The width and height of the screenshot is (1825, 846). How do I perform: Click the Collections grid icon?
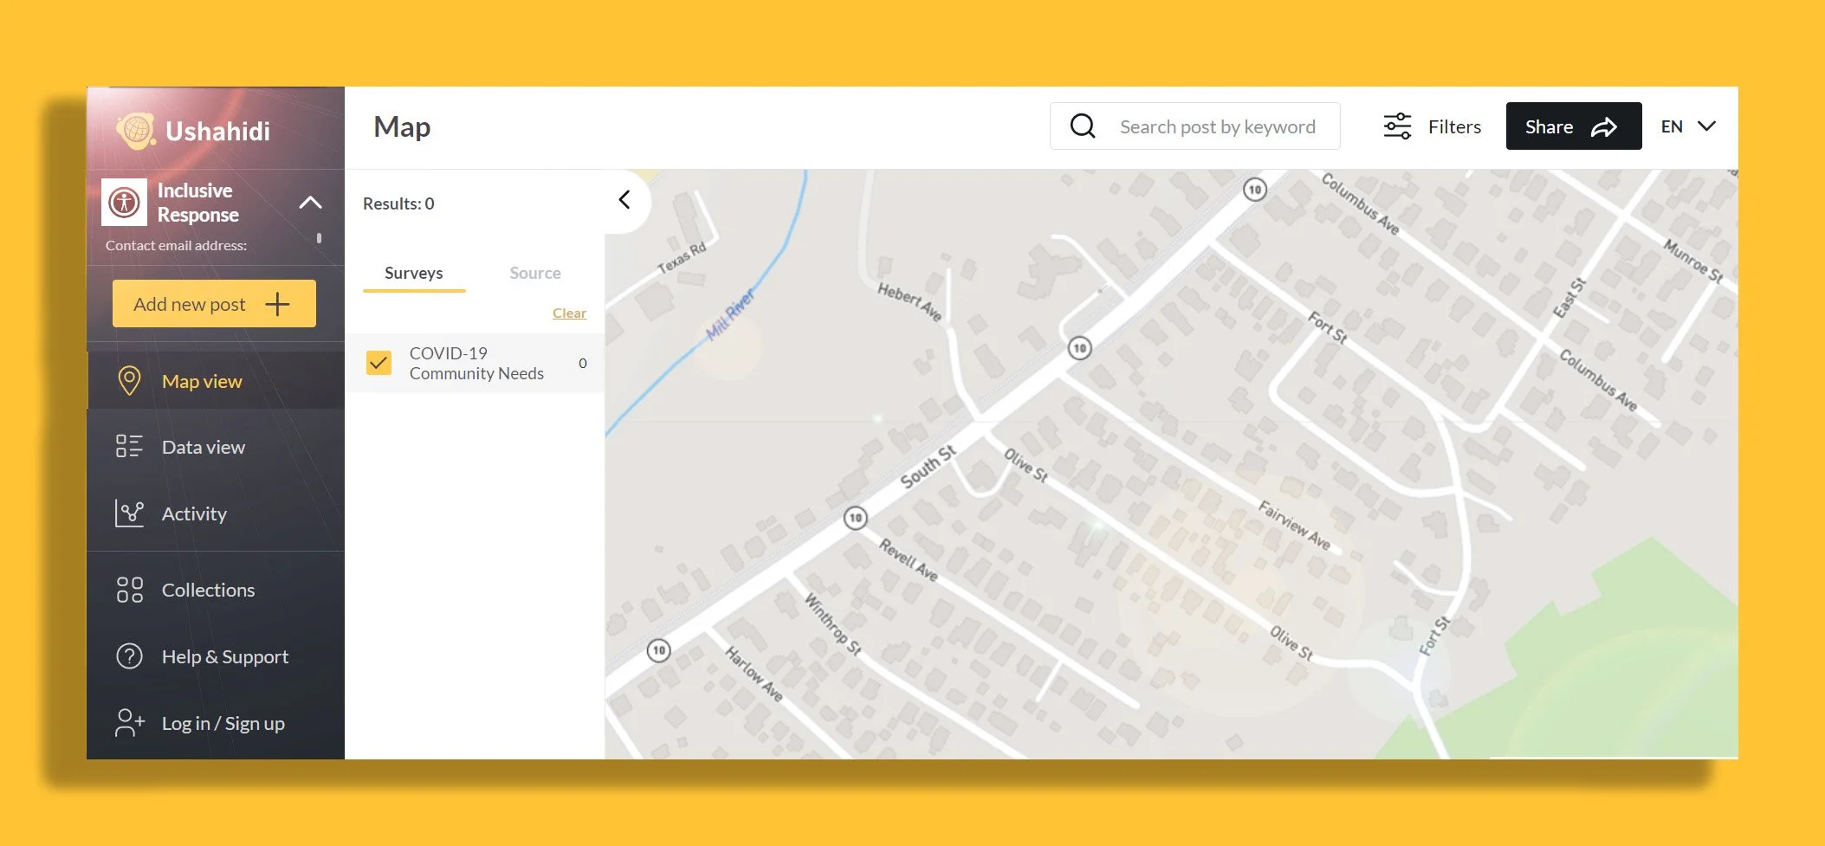pos(128,589)
